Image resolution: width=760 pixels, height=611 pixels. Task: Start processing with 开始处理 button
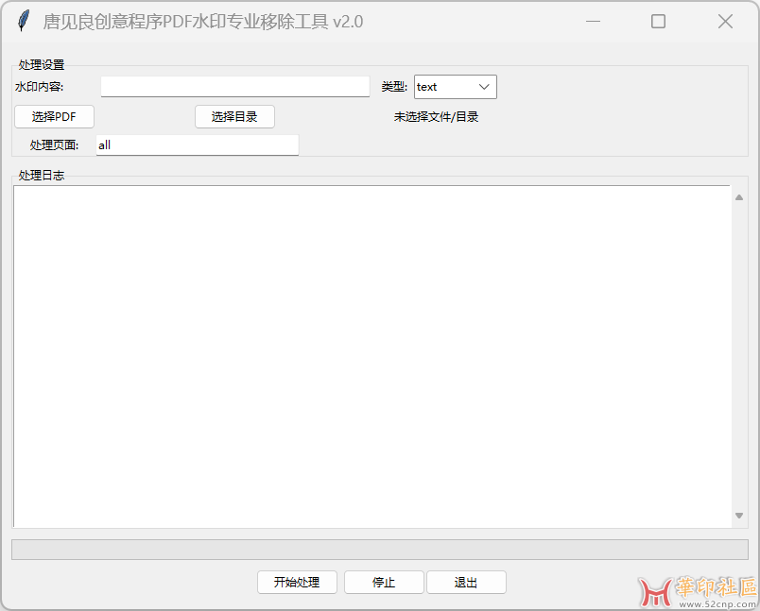click(297, 583)
